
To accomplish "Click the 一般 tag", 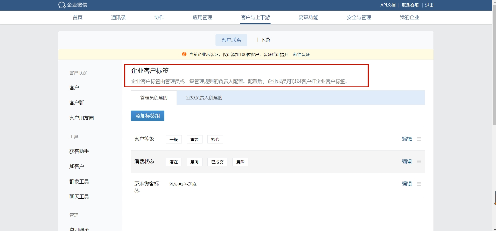I will (x=174, y=139).
